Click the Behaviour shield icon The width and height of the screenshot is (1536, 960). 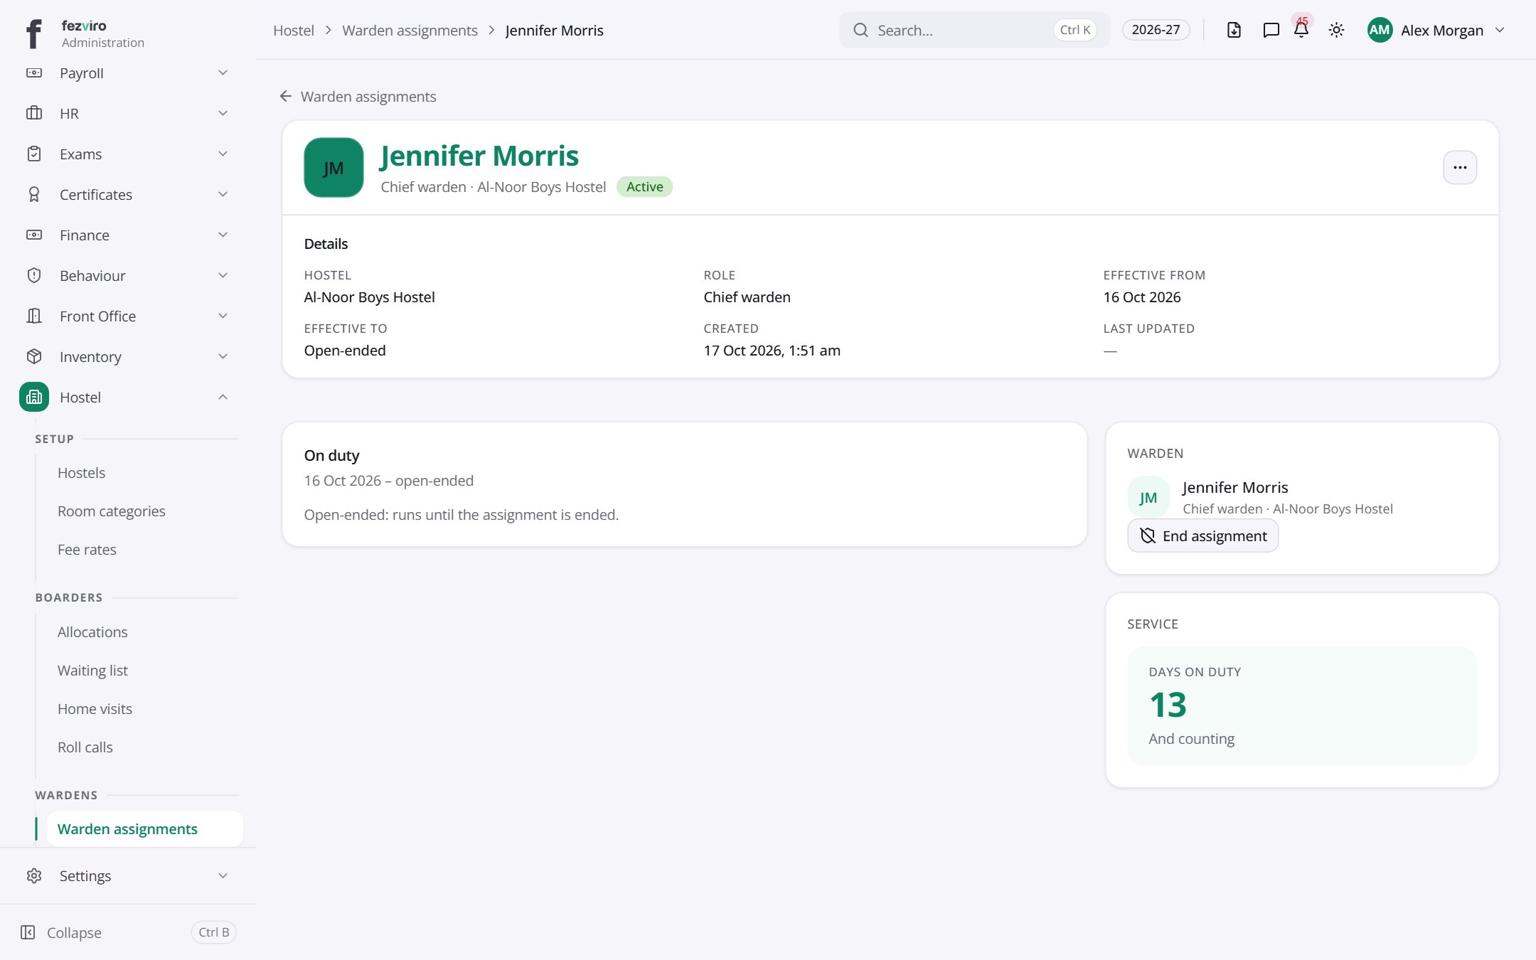tap(34, 275)
